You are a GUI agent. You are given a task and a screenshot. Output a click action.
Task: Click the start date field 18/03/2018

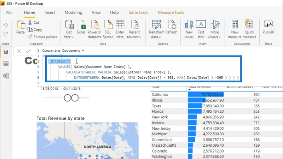pos(49,89)
